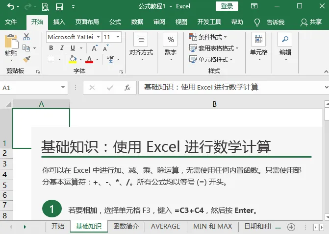
Task: Click the Cancel X in formula bar
Action: (x=92, y=88)
